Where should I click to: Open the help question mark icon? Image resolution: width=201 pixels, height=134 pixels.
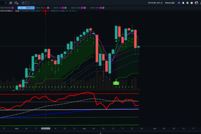[192, 3]
